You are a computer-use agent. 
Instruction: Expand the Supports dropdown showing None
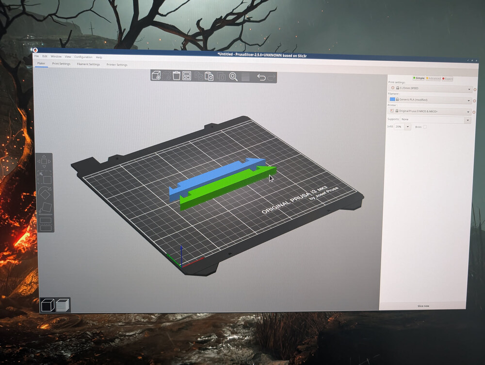click(467, 120)
